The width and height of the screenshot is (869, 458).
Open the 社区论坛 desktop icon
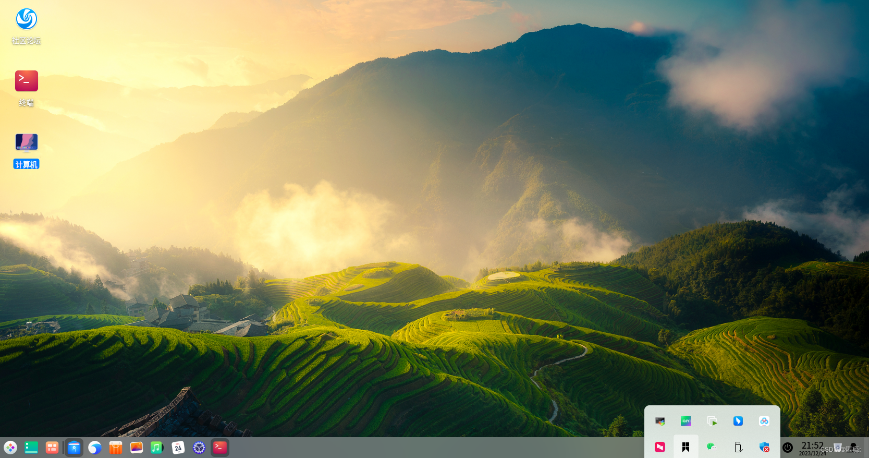click(27, 26)
